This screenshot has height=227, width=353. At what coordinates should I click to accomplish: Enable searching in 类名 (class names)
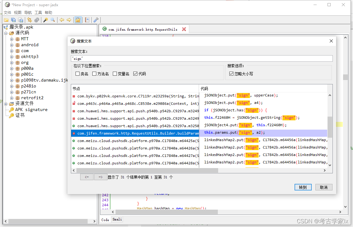(x=77, y=73)
